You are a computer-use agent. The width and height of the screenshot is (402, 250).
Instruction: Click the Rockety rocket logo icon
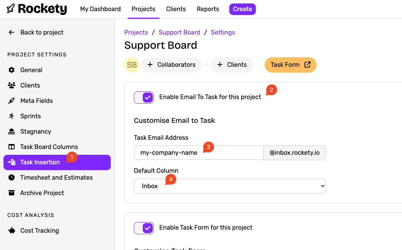pos(10,9)
